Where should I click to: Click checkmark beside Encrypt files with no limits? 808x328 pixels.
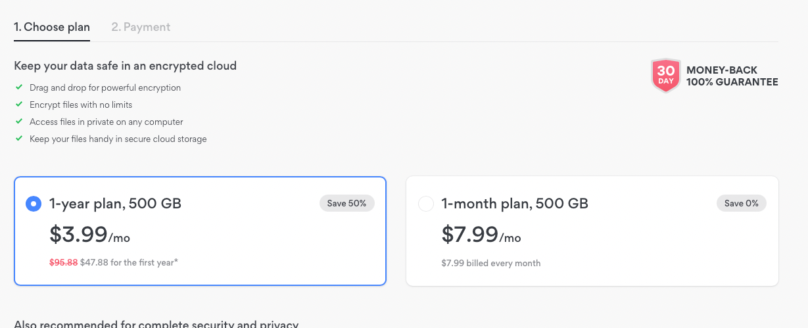(x=19, y=105)
